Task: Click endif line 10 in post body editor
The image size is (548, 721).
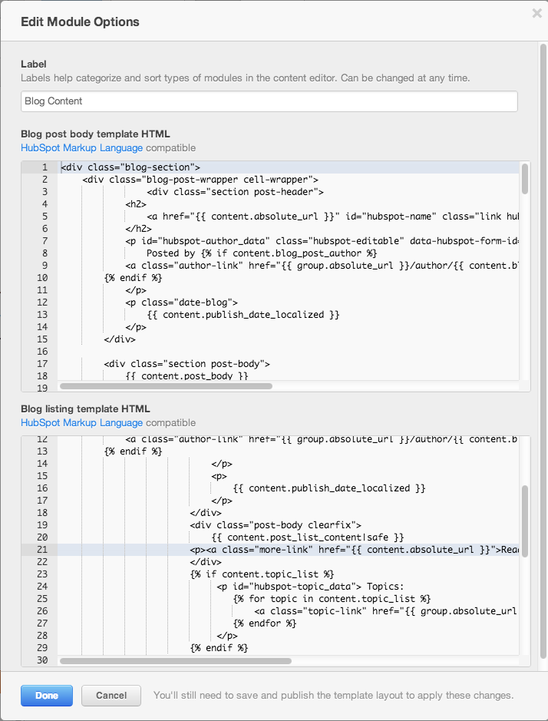Action: [134, 278]
